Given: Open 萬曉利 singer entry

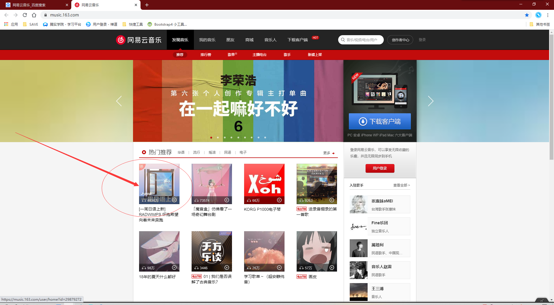Looking at the screenshot, I should tap(380, 248).
